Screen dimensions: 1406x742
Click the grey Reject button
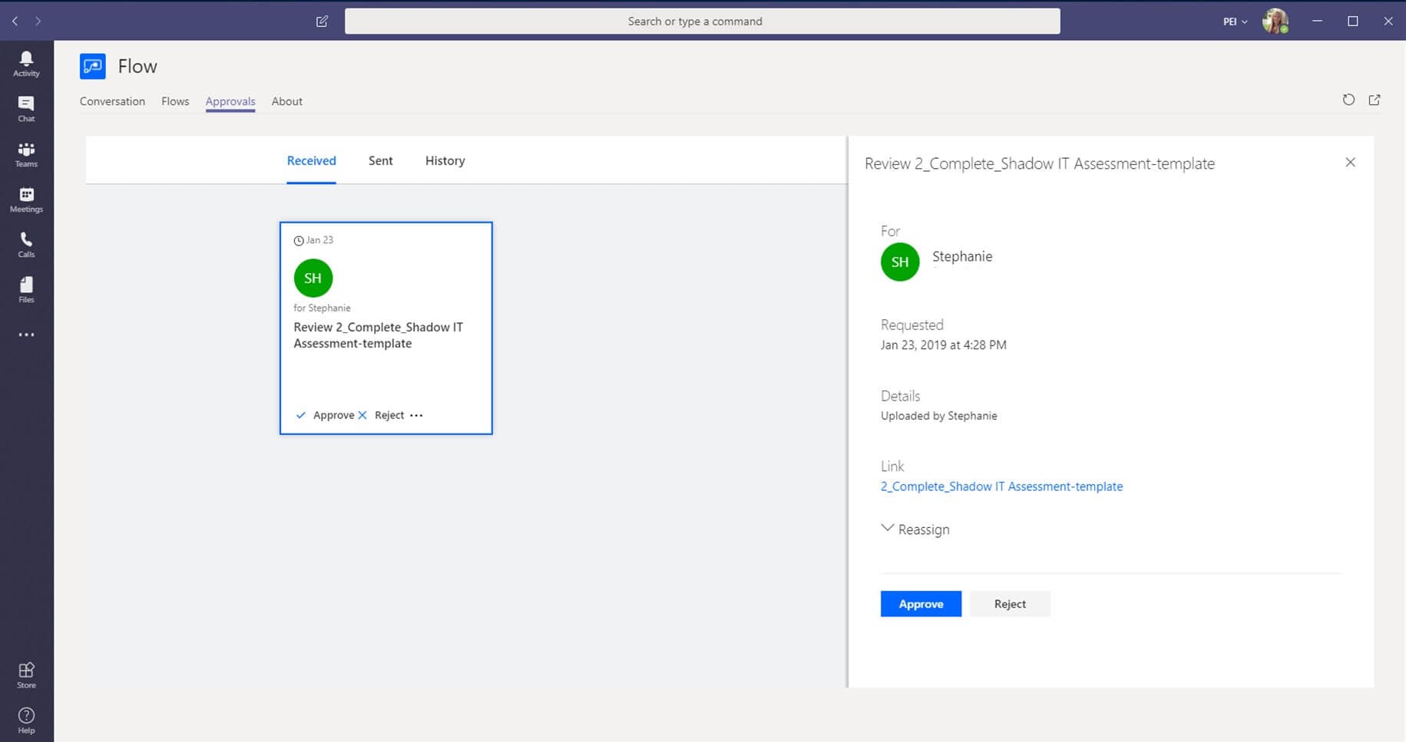click(1010, 604)
